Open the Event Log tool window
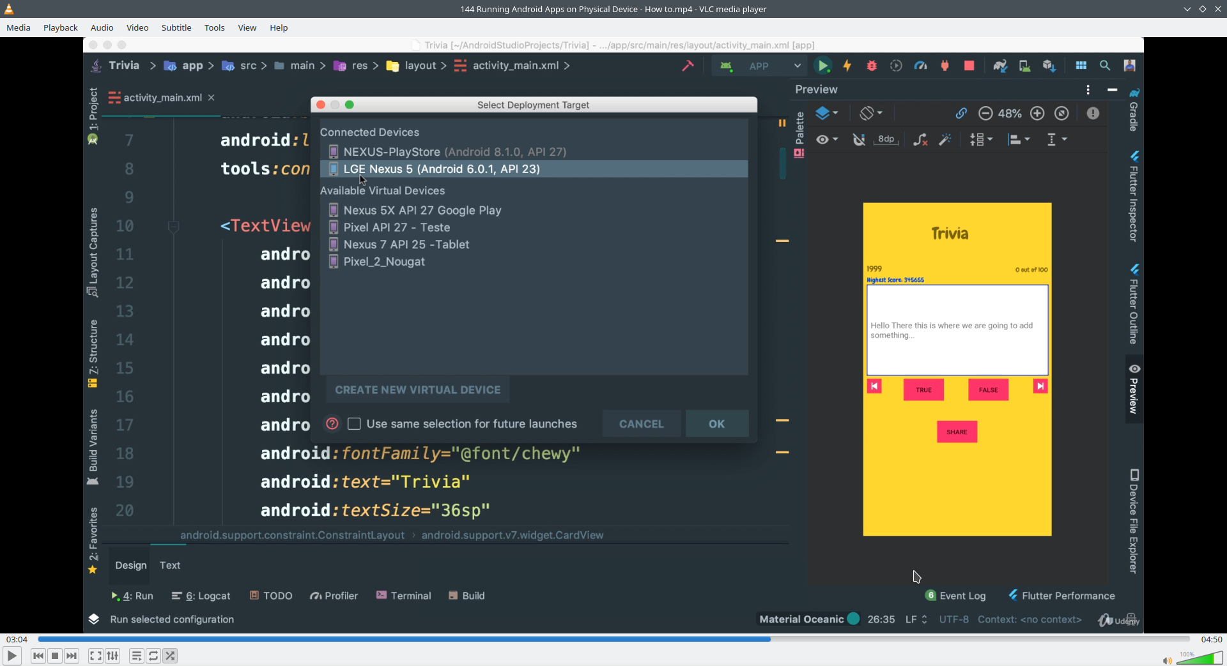Screen dimensions: 1227x666 [955, 596]
